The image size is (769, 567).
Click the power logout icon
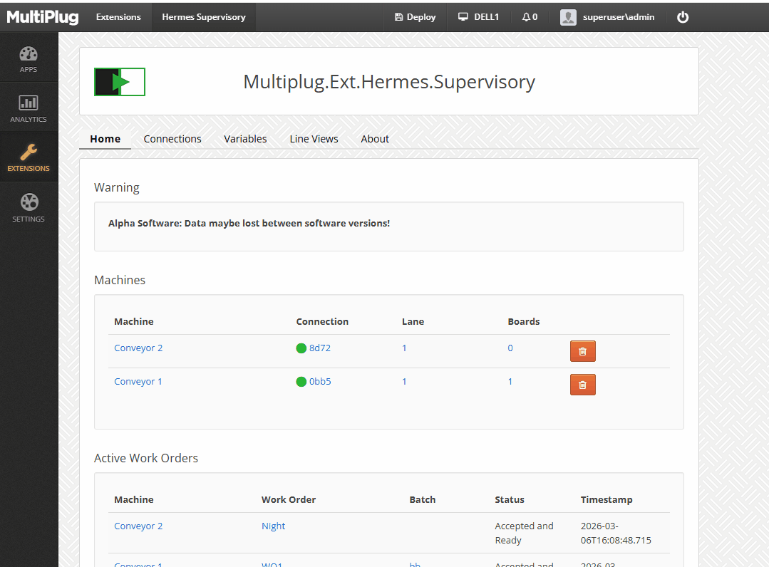pos(682,17)
